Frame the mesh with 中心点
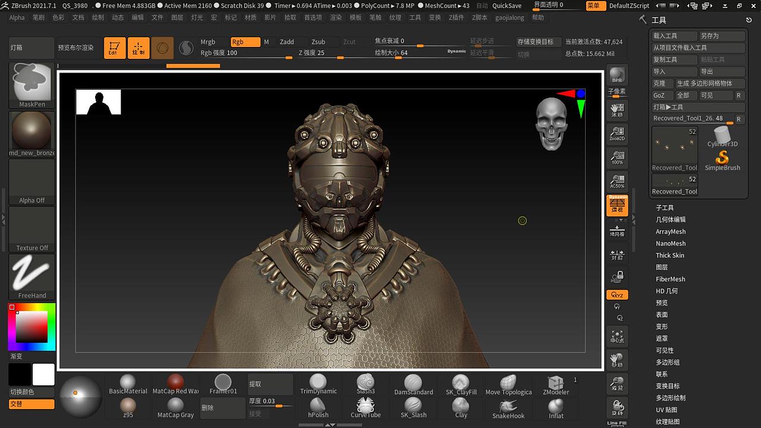The width and height of the screenshot is (761, 428). (617, 336)
